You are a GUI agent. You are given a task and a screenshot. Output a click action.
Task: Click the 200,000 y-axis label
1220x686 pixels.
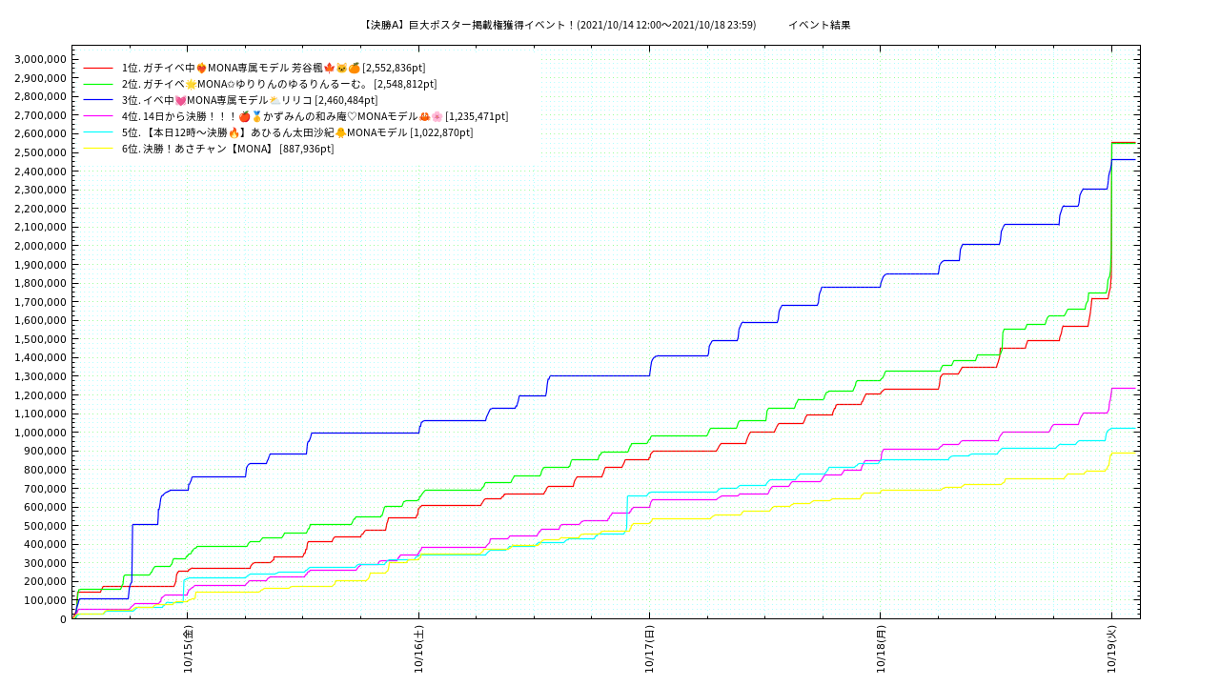[x=47, y=582]
